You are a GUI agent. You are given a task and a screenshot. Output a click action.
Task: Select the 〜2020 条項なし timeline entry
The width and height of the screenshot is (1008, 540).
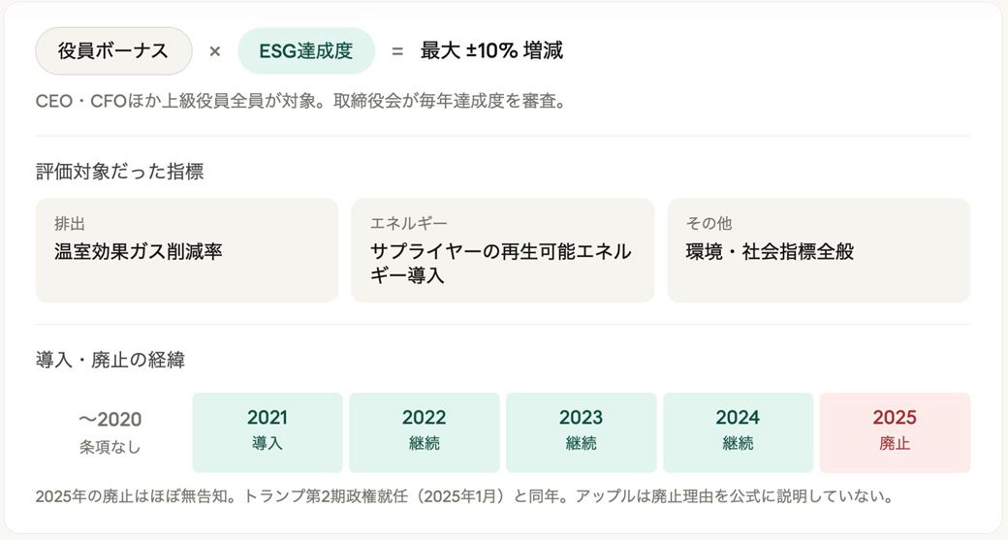[110, 432]
